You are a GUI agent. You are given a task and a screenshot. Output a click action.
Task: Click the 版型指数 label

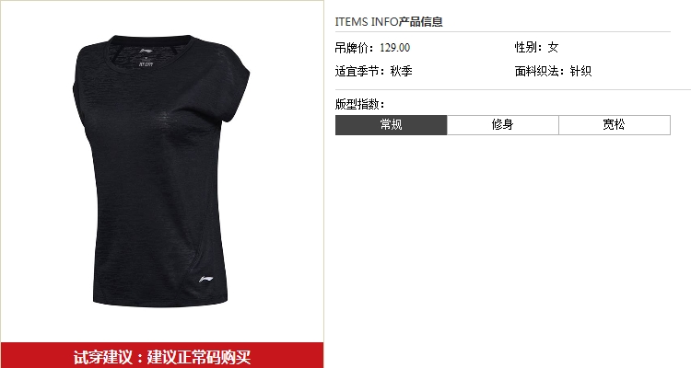360,104
